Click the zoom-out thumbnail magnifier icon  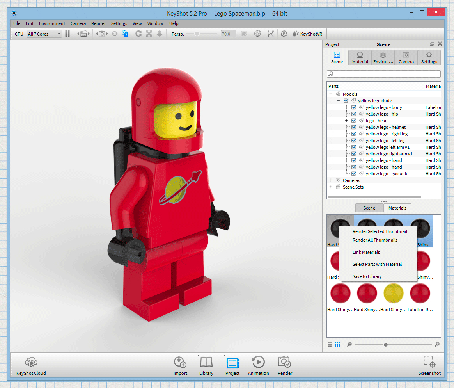[349, 344]
